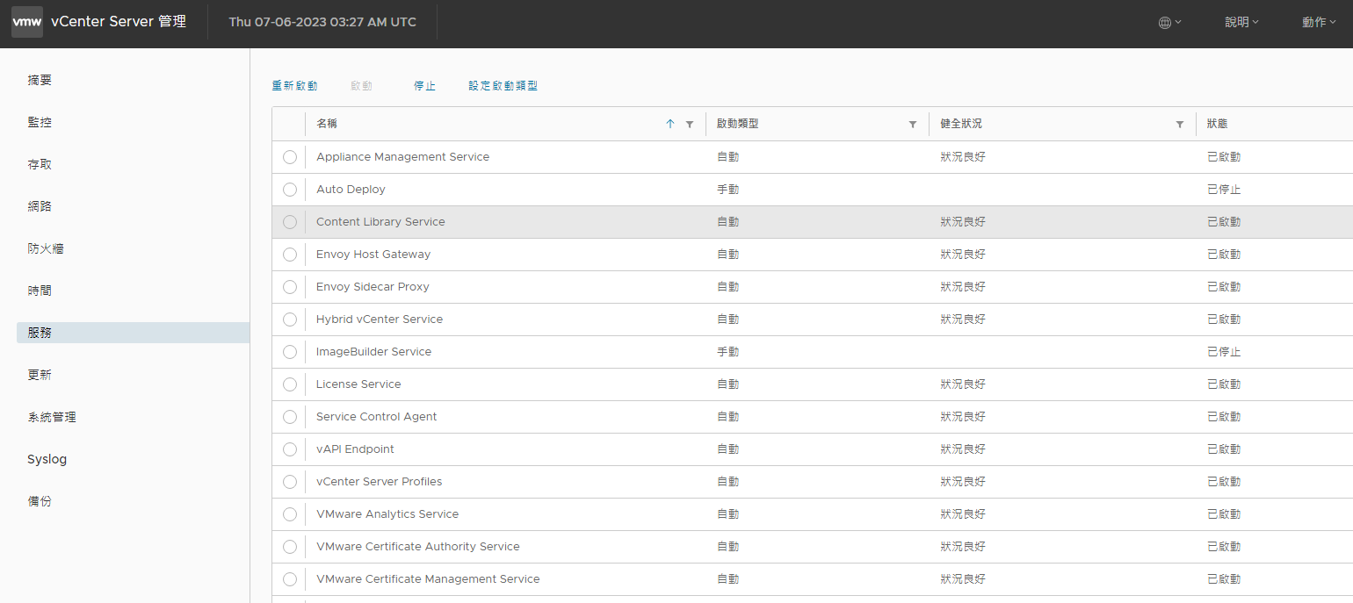Screen dimensions: 1353x603
Task: Click the 重新啟動 restart button
Action: tap(294, 86)
